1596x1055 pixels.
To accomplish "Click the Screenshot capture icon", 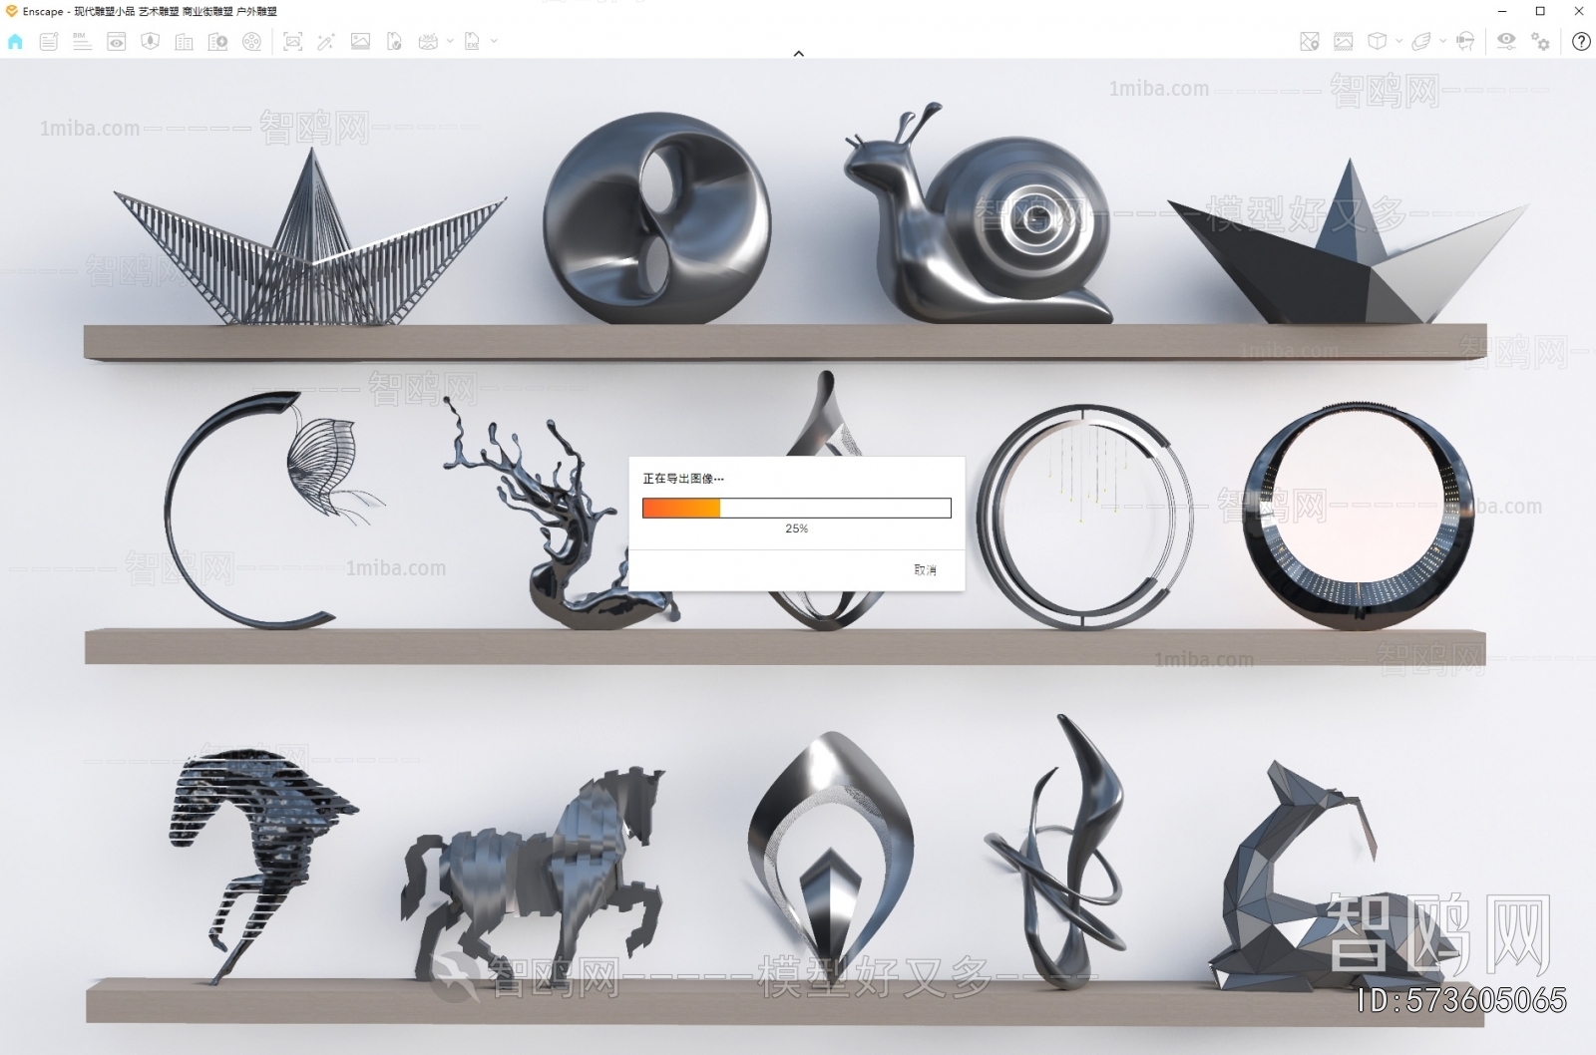I will coord(292,41).
